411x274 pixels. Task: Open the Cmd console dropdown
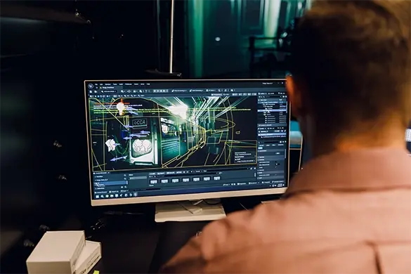(x=124, y=191)
